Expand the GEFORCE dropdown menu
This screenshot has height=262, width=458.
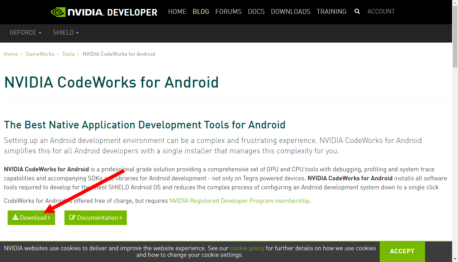tap(26, 33)
